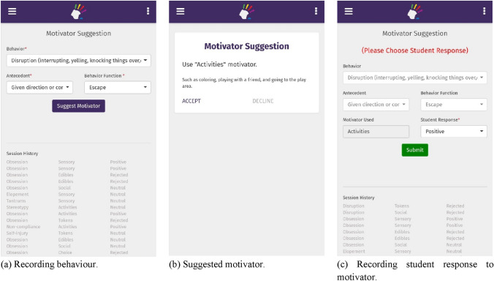
Task: Click hand logo in recording behaviour screen header
Action: click(x=78, y=12)
